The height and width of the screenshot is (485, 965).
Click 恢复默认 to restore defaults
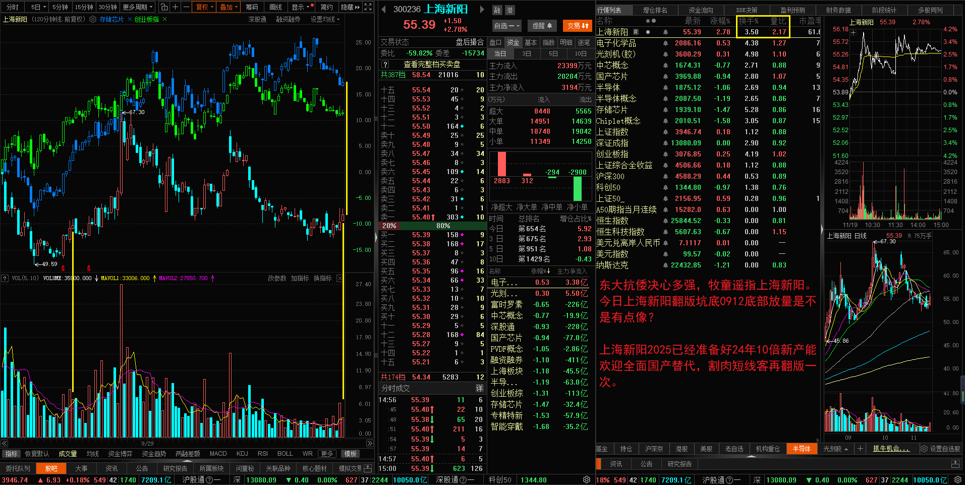pos(37,454)
